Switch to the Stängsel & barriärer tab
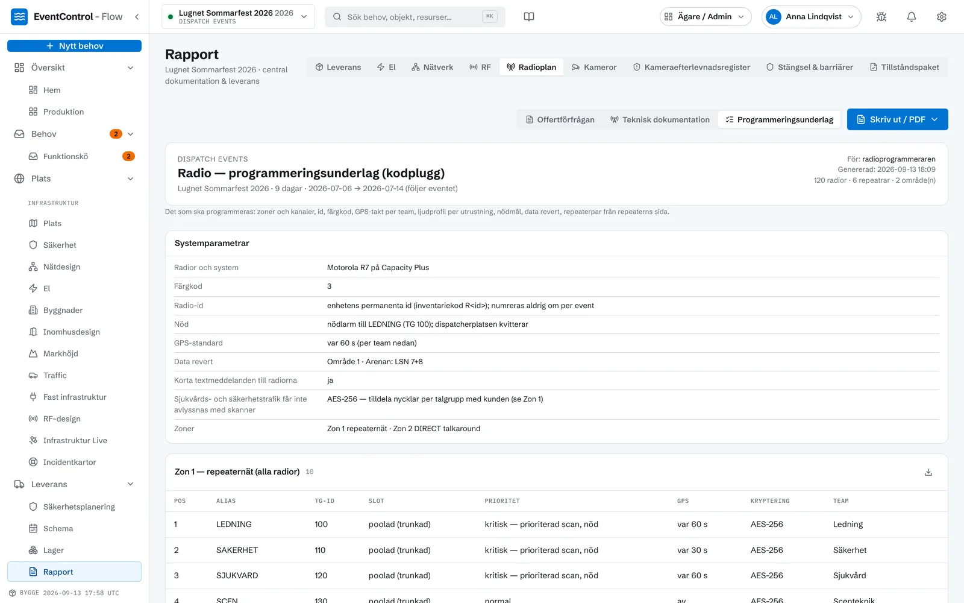The width and height of the screenshot is (964, 603). (x=809, y=67)
